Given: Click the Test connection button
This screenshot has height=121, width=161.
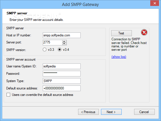Looking at the screenshot, I should [x=121, y=33].
